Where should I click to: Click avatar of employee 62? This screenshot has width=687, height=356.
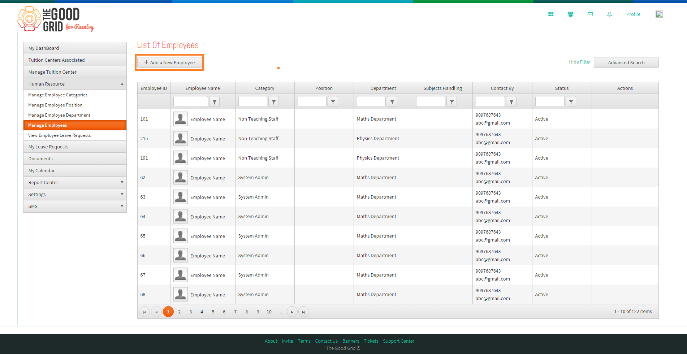181,177
